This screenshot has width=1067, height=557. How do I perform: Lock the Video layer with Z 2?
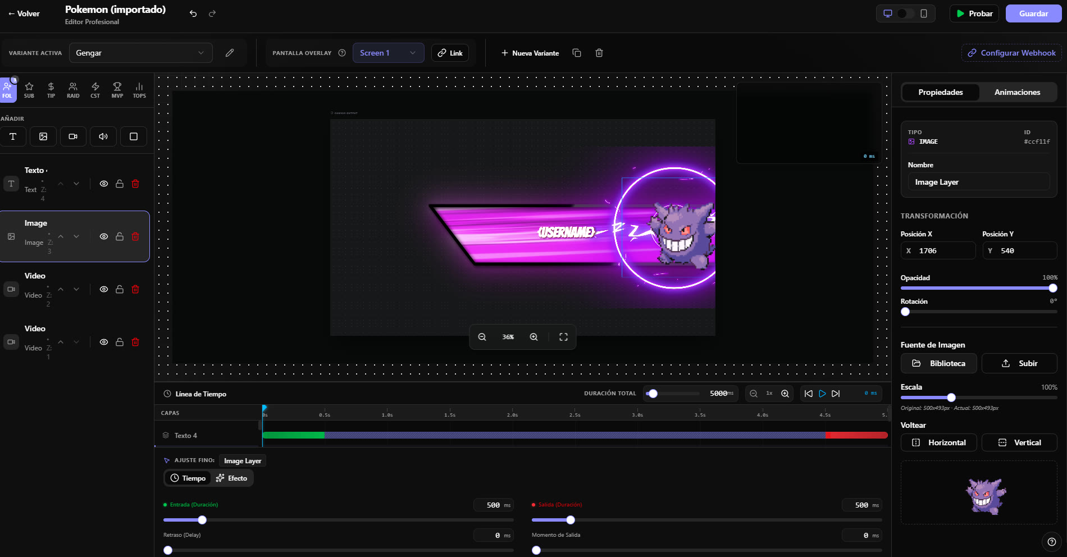pos(120,289)
